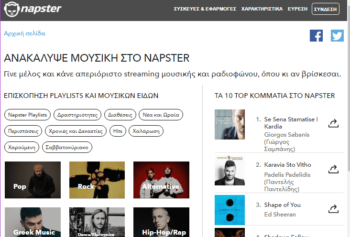350x237 pixels.
Task: Click Shape of You album cover
Action: [230, 210]
